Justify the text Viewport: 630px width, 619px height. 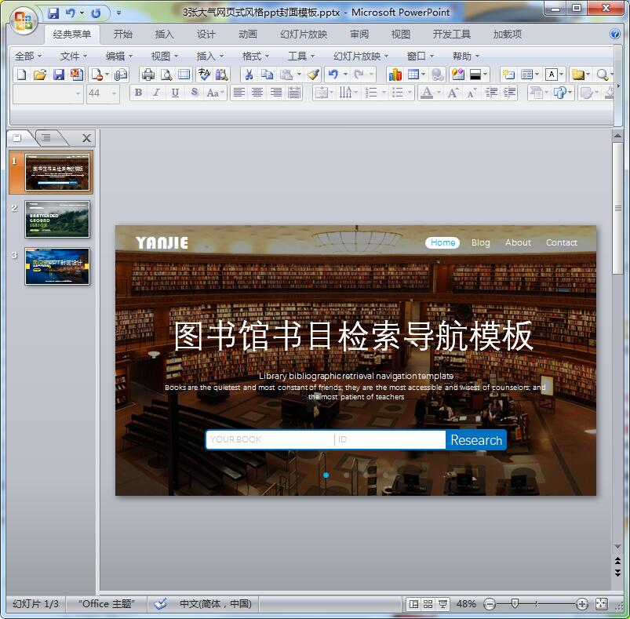(294, 93)
